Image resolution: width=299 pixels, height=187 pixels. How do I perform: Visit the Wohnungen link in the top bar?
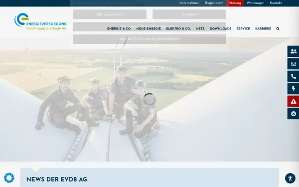[255, 3]
